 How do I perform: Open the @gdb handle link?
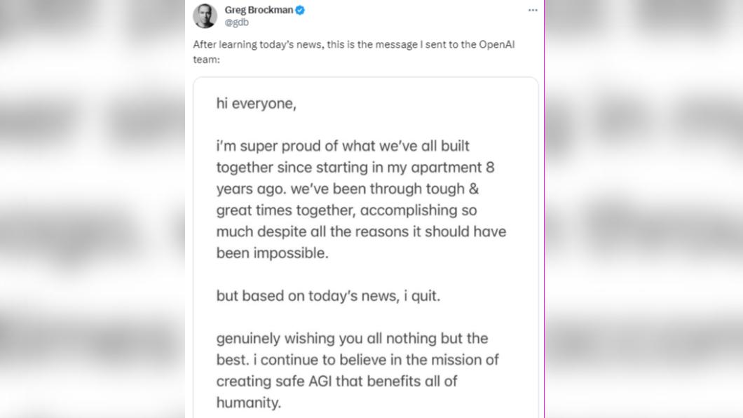tap(236, 22)
